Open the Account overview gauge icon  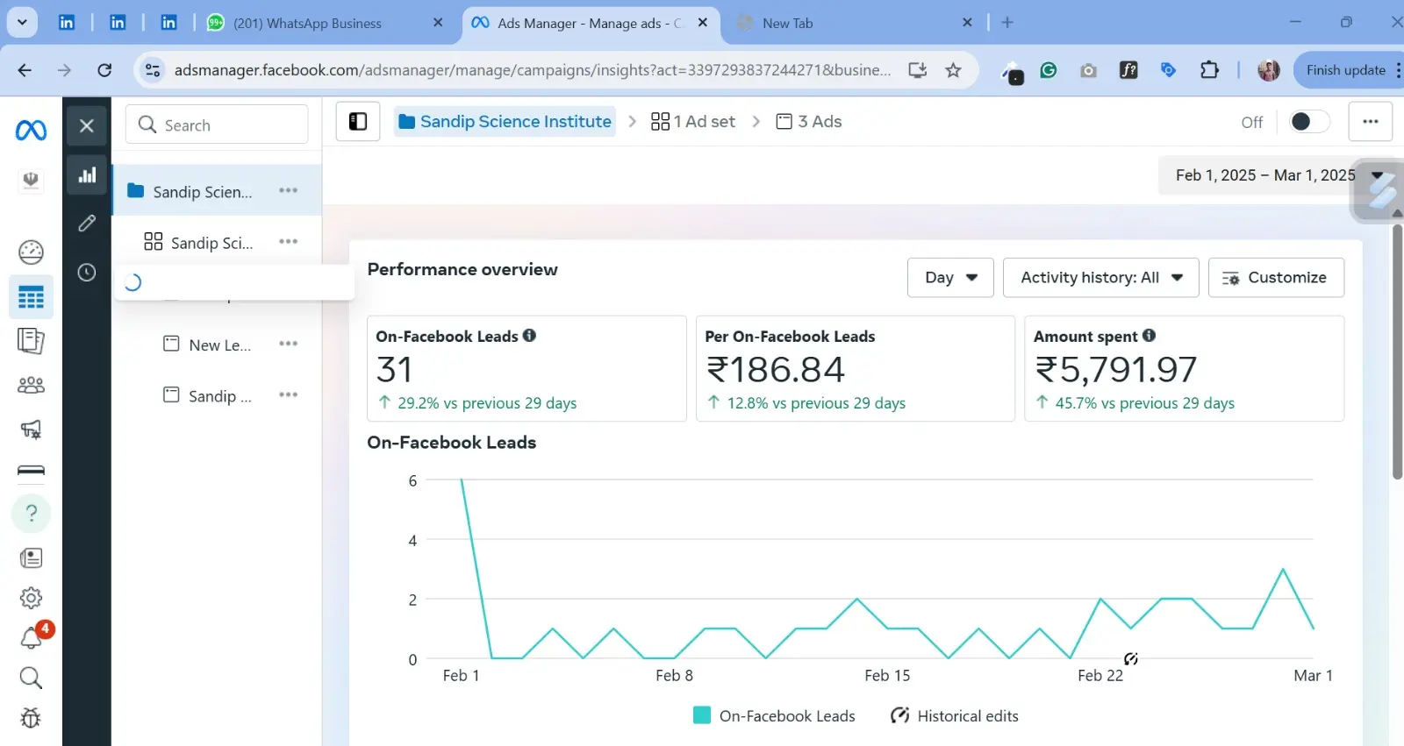click(31, 252)
